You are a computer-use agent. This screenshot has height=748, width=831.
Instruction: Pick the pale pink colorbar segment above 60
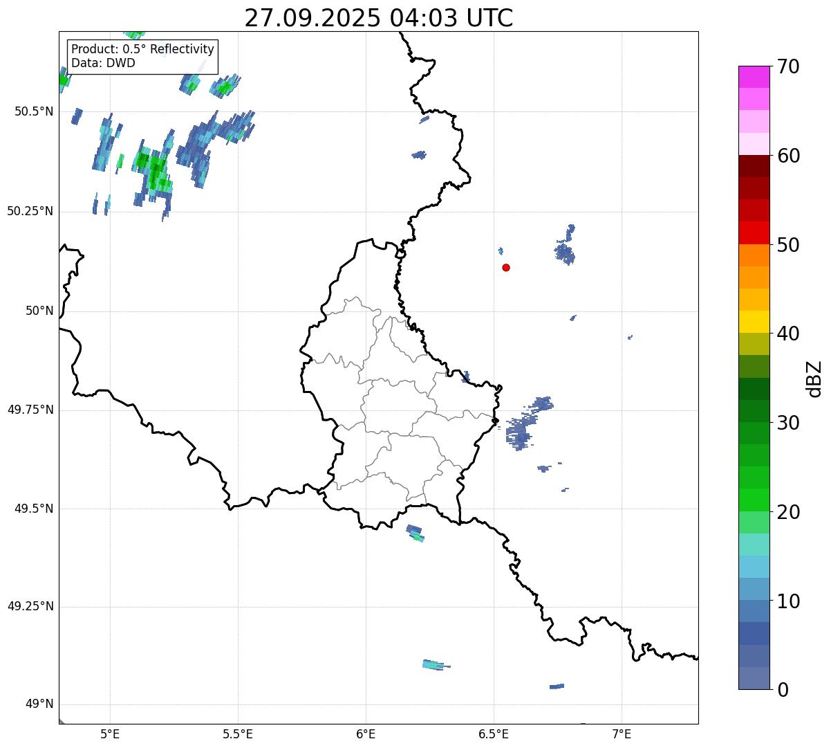754,144
